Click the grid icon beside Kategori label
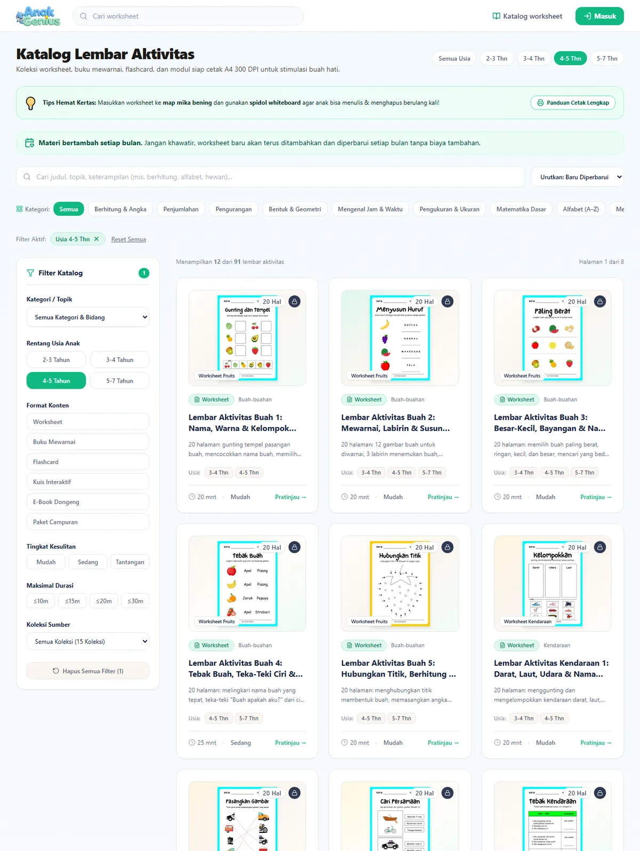640x851 pixels. pos(20,209)
